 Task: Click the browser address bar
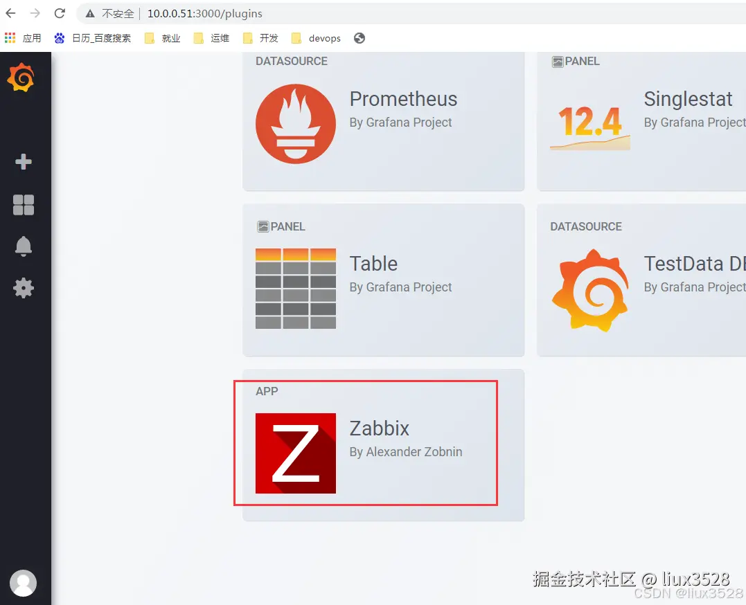(x=208, y=13)
